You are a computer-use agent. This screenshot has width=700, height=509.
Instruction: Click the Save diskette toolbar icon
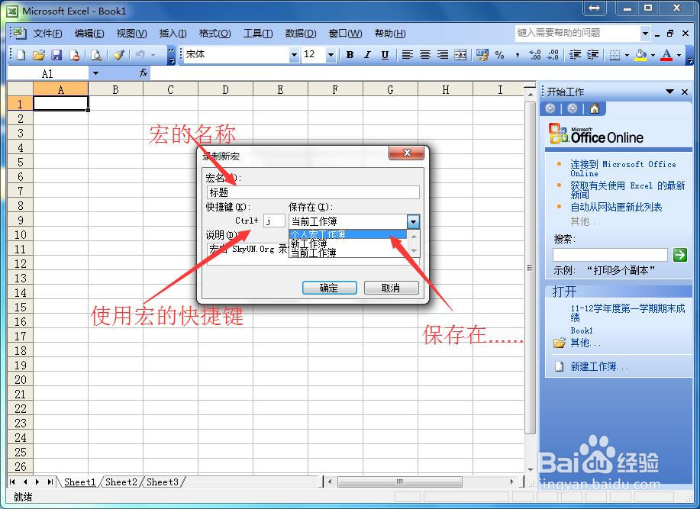(x=56, y=55)
